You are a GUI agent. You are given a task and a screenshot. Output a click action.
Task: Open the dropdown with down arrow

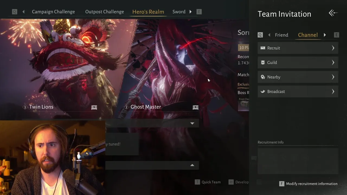tap(192, 123)
